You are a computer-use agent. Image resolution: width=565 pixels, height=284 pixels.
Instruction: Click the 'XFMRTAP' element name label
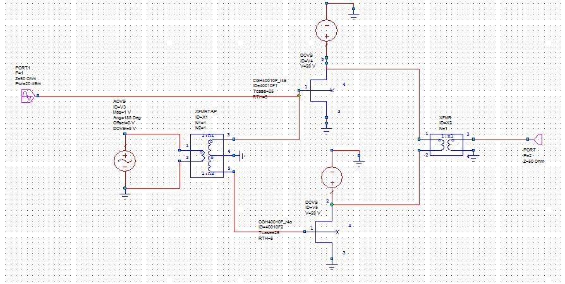(206, 112)
